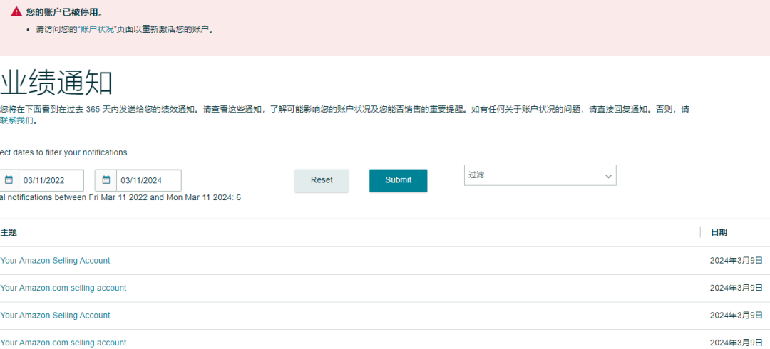770x349 pixels.
Task: Click the Reset button
Action: pyautogui.click(x=322, y=180)
